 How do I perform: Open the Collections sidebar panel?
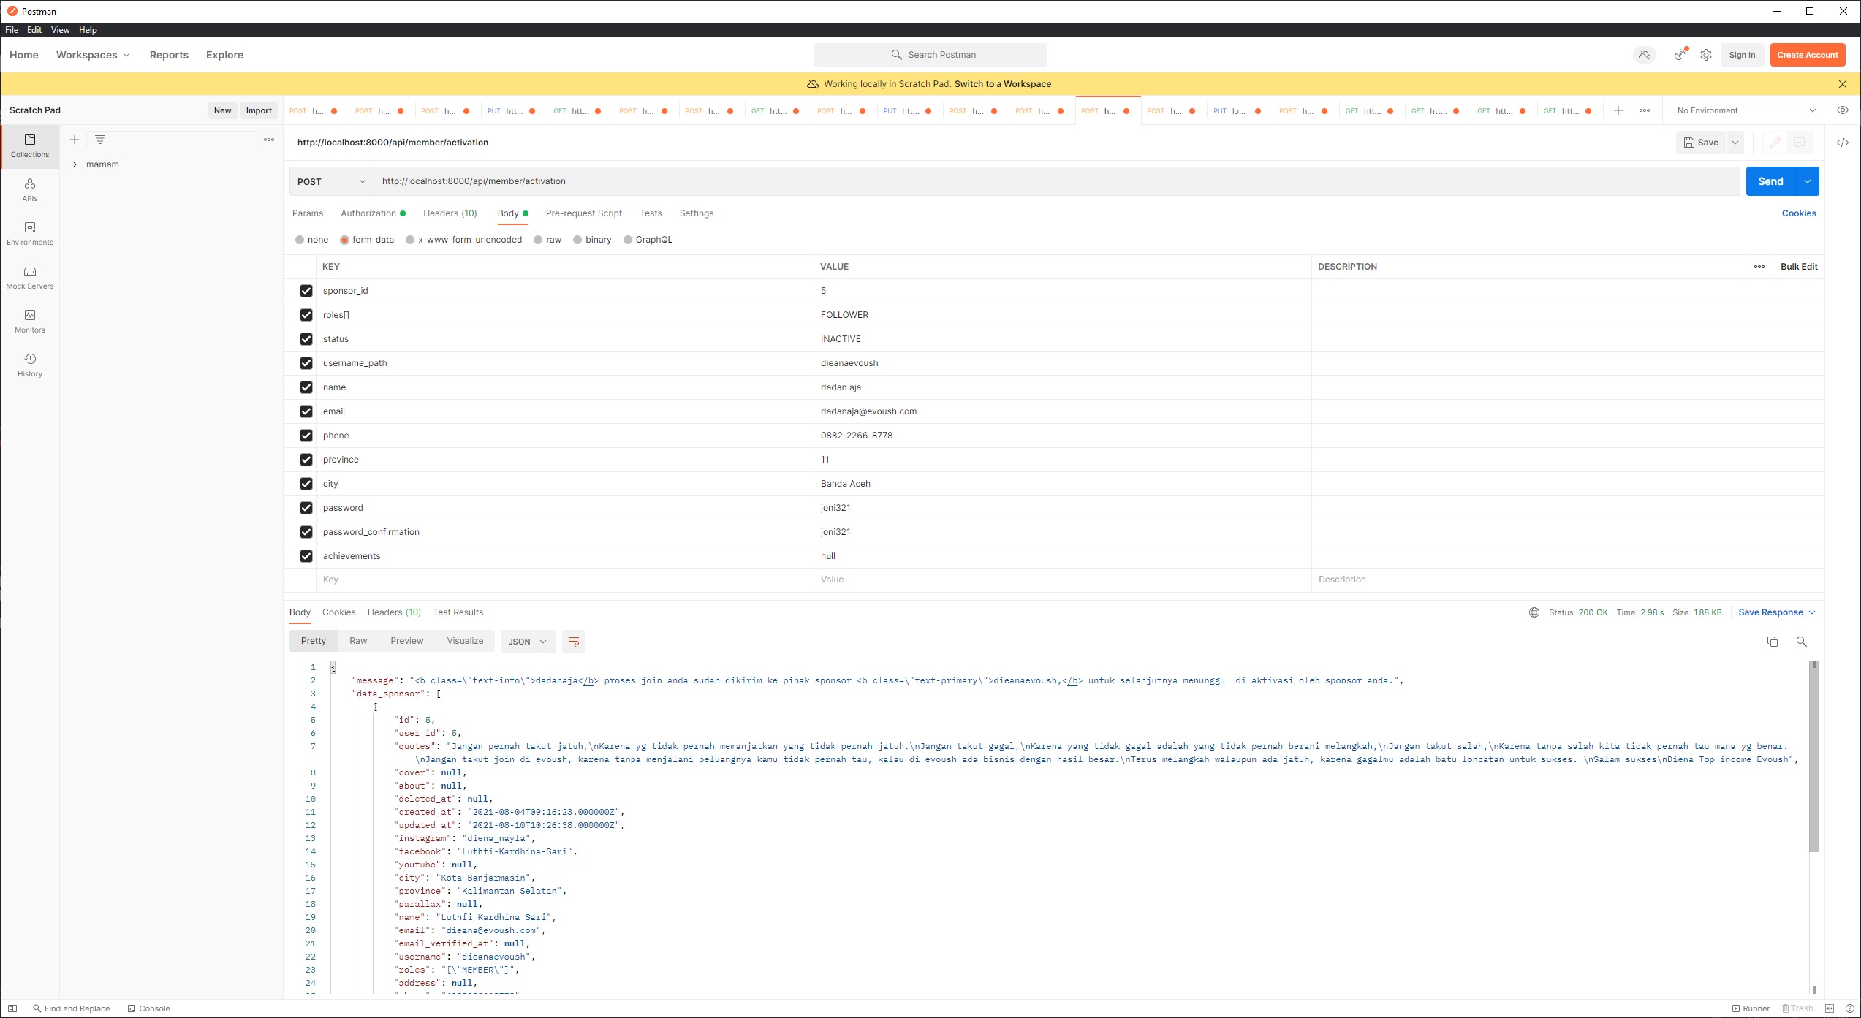[30, 145]
